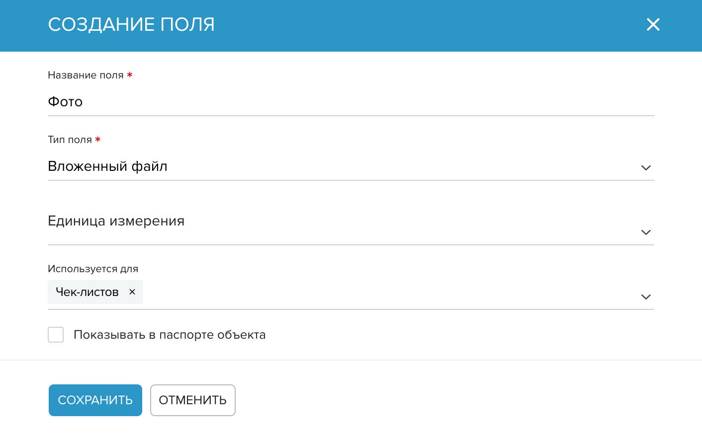
Task: Click the red asterisk next to Название поля
Action: point(129,75)
